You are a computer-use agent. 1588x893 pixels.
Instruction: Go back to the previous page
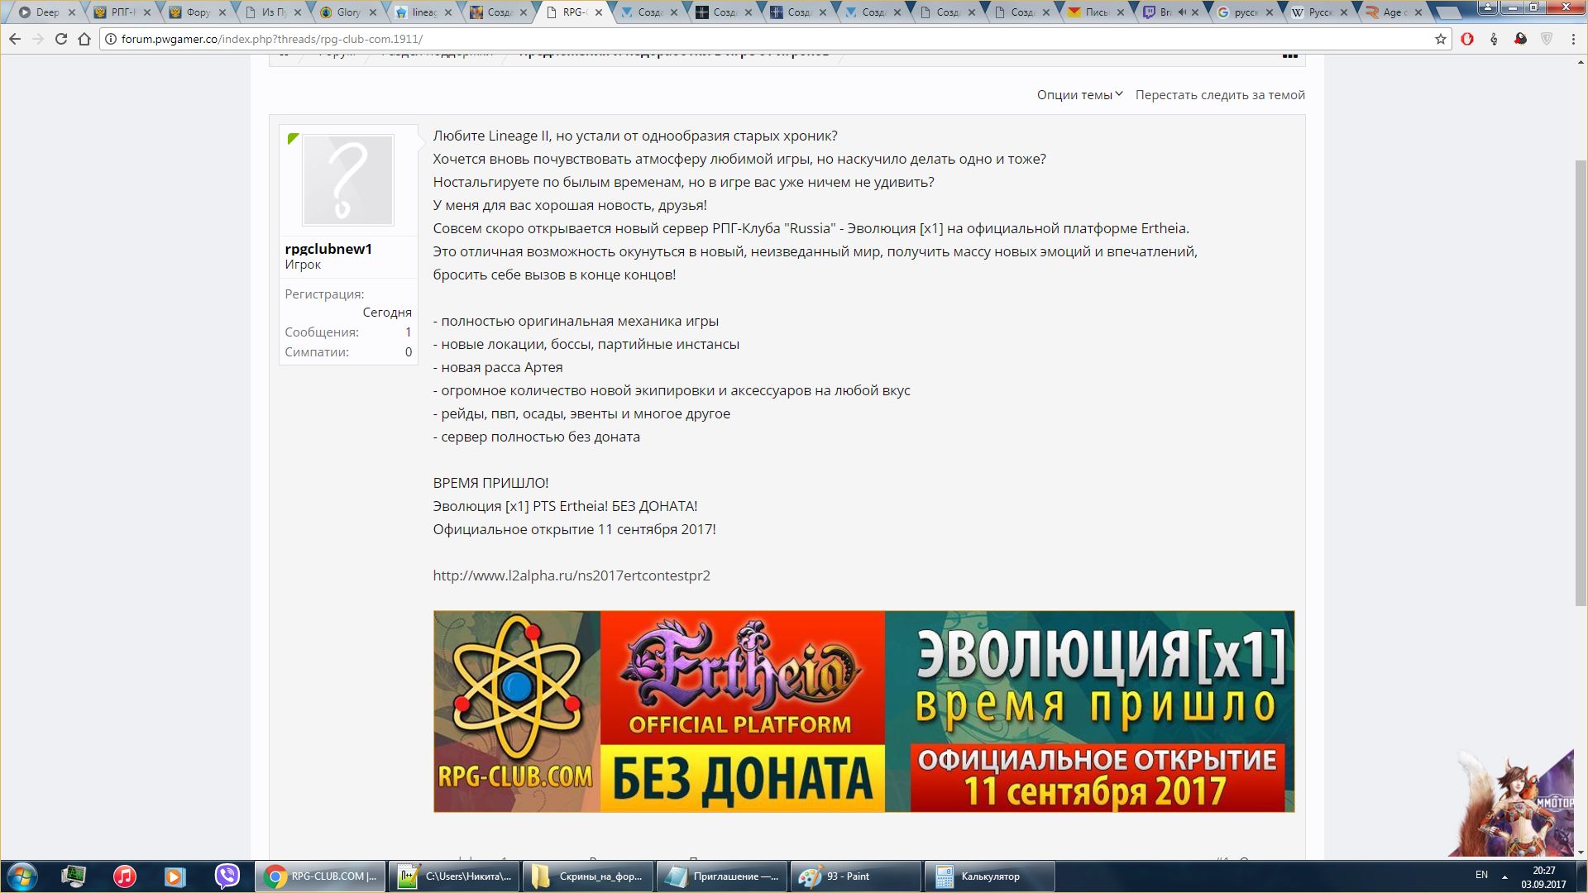(x=14, y=39)
